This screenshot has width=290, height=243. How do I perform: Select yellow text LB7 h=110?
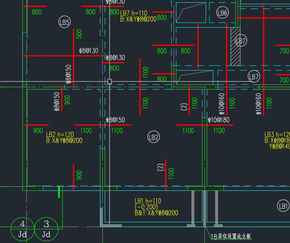(x=134, y=13)
